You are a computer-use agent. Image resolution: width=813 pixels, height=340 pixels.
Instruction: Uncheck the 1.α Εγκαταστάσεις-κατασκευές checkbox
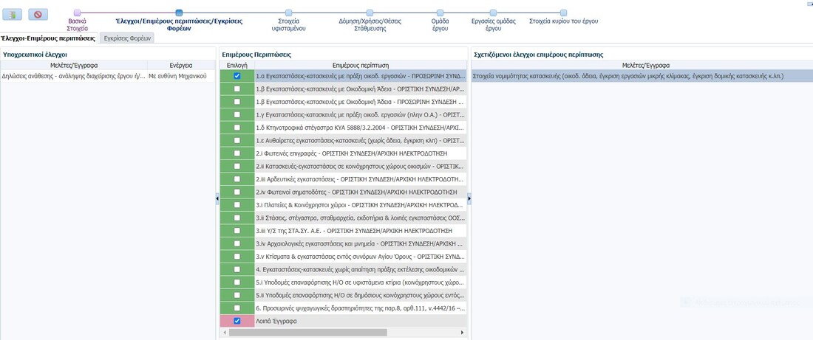pyautogui.click(x=237, y=76)
